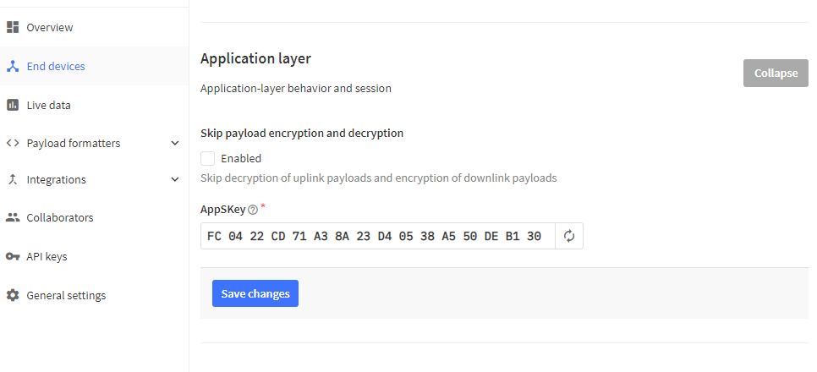
Task: Open the API keys page
Action: tap(47, 256)
